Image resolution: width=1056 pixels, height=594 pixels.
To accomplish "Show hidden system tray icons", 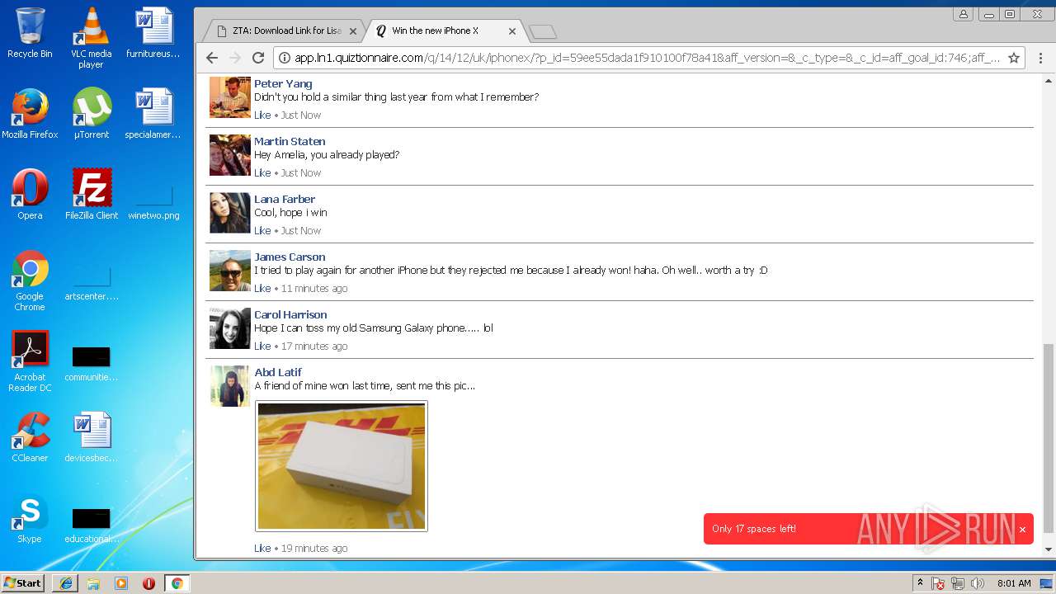I will click(x=920, y=583).
